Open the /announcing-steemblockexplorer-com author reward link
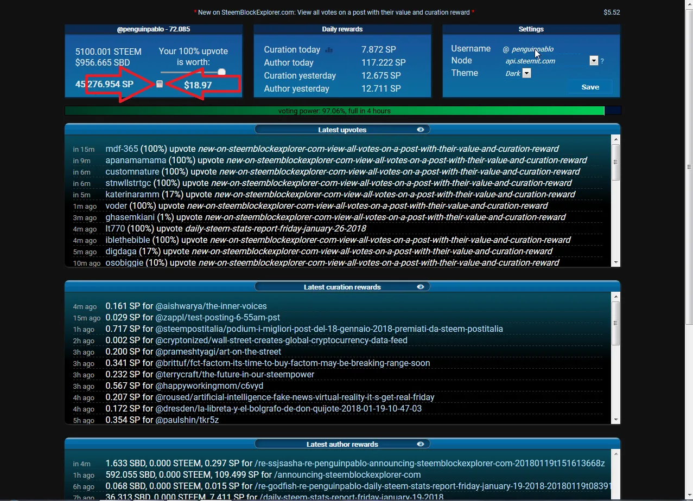This screenshot has height=501, width=693. [x=347, y=474]
